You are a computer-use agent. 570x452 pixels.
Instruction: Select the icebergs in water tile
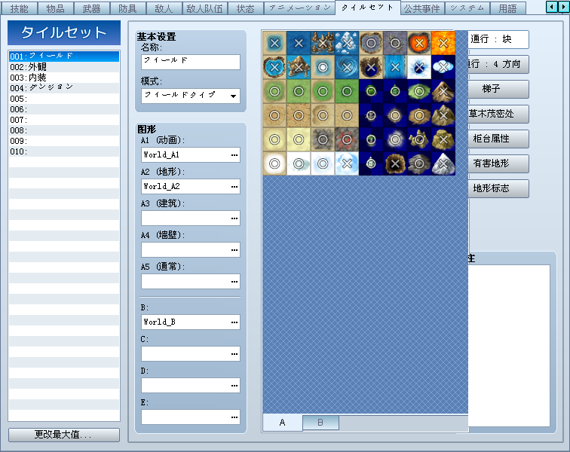[x=346, y=43]
